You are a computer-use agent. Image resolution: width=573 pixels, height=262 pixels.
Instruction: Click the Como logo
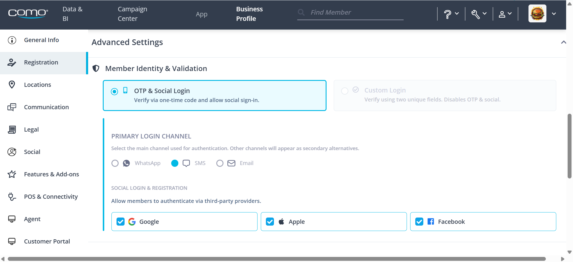pos(28,13)
